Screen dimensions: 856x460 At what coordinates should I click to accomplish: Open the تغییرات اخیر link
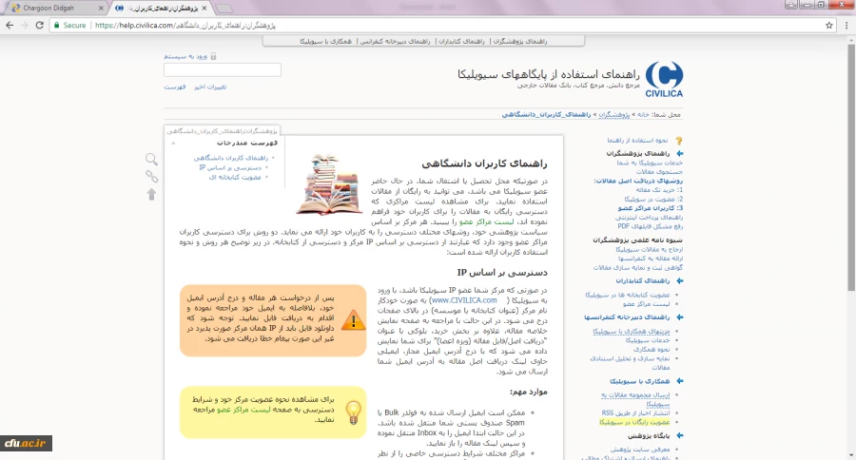(x=211, y=86)
